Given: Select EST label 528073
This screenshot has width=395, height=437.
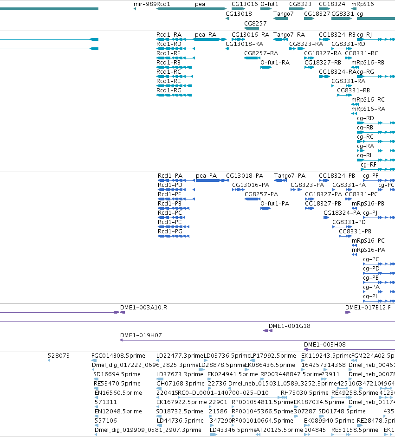Looking at the screenshot, I should [58, 356].
